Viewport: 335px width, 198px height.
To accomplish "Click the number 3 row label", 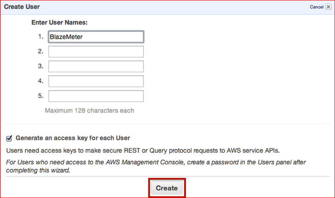I will [x=41, y=66].
